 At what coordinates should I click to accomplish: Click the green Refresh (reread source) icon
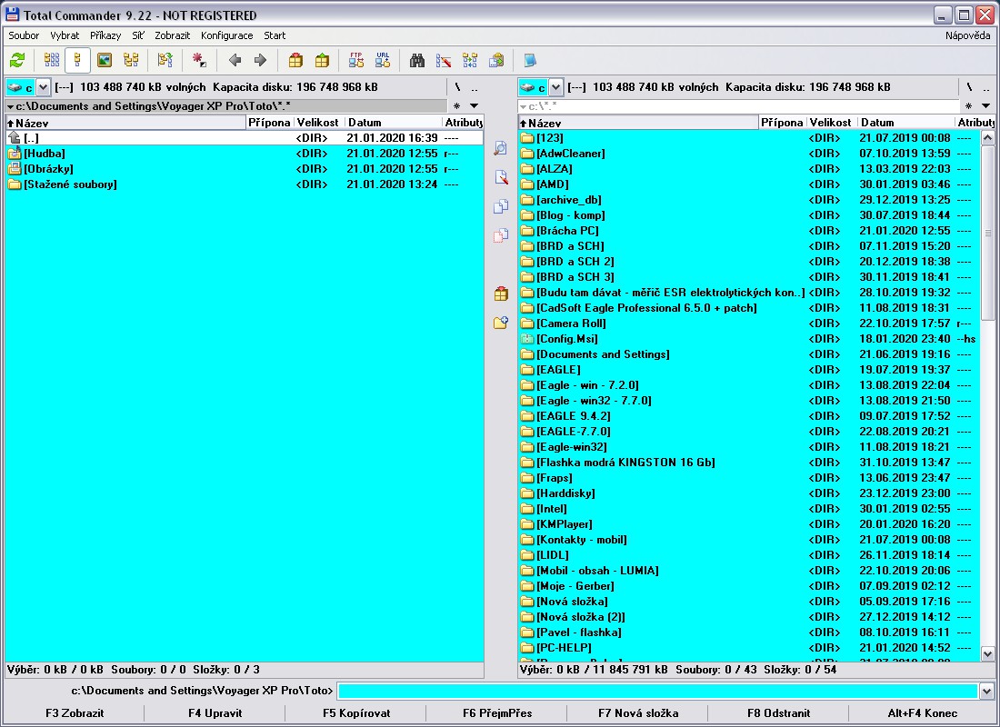pos(17,60)
